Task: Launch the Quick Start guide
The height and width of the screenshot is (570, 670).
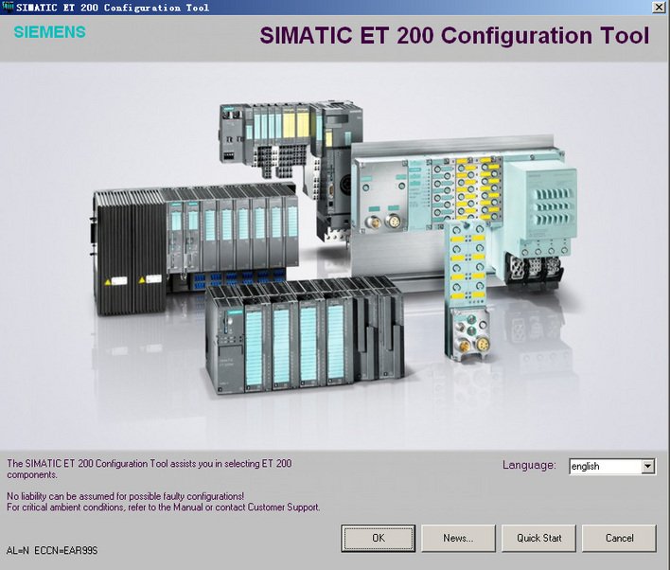Action: click(x=538, y=538)
